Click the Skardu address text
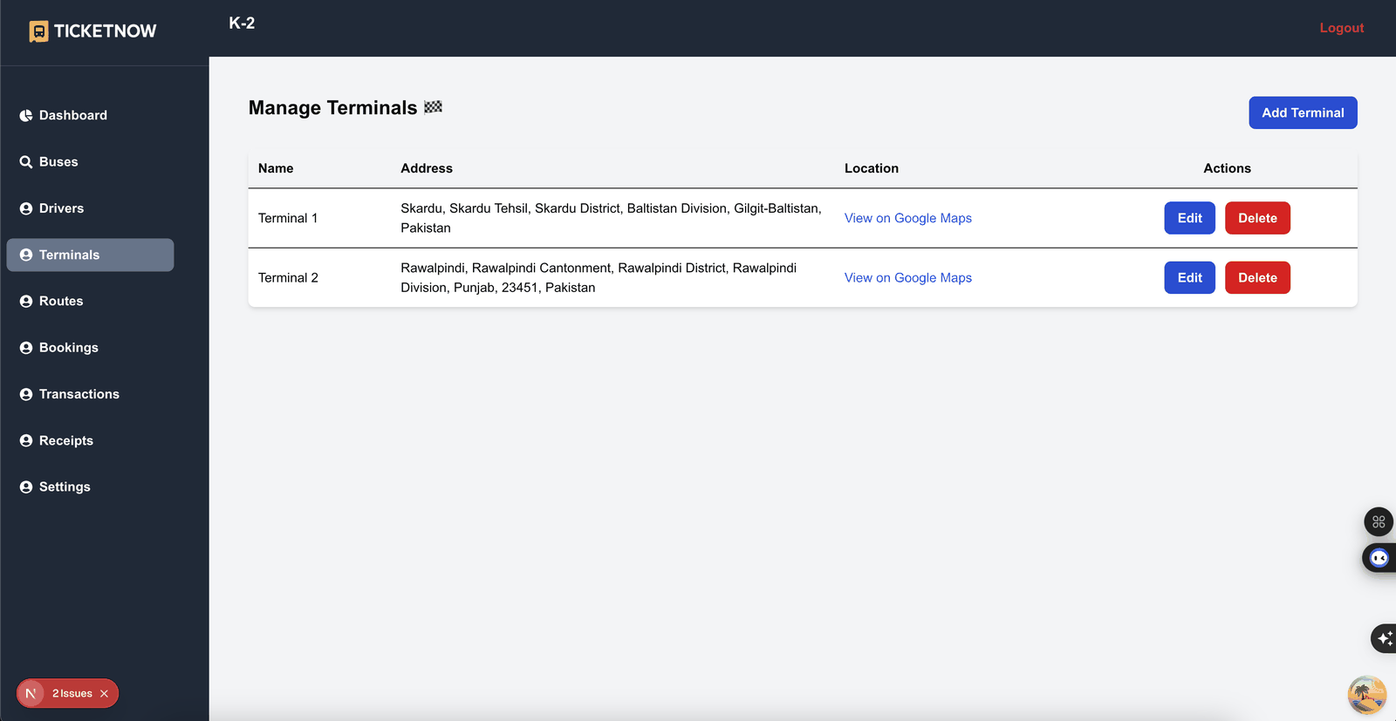Image resolution: width=1396 pixels, height=721 pixels. 611,218
